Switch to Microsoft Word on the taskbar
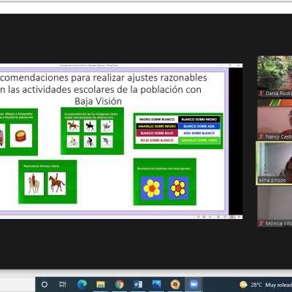292x292 pixels. click(x=138, y=284)
